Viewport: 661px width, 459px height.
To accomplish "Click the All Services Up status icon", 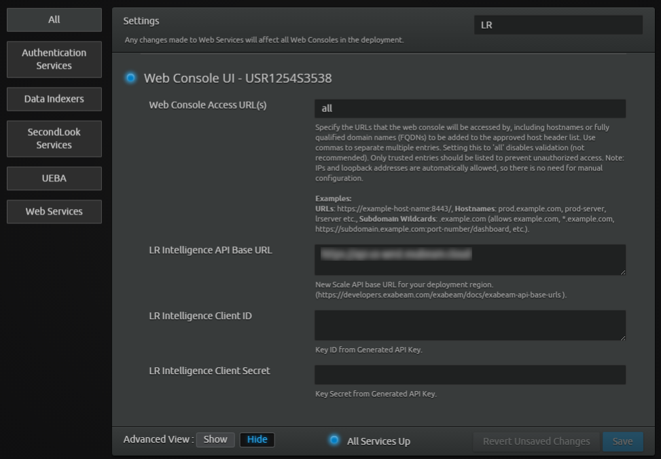I will [x=334, y=441].
